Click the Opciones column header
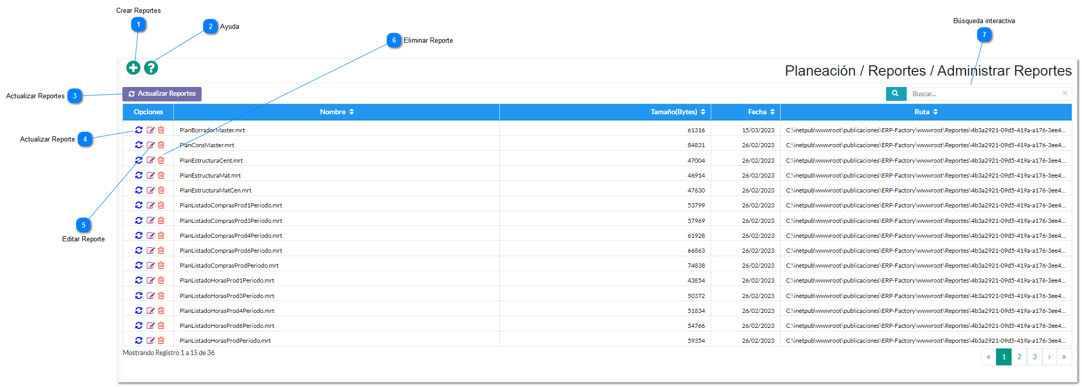Screen dimensions: 1082x387 pos(148,112)
